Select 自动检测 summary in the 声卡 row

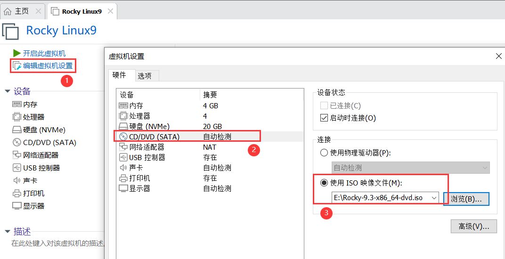[217, 168]
